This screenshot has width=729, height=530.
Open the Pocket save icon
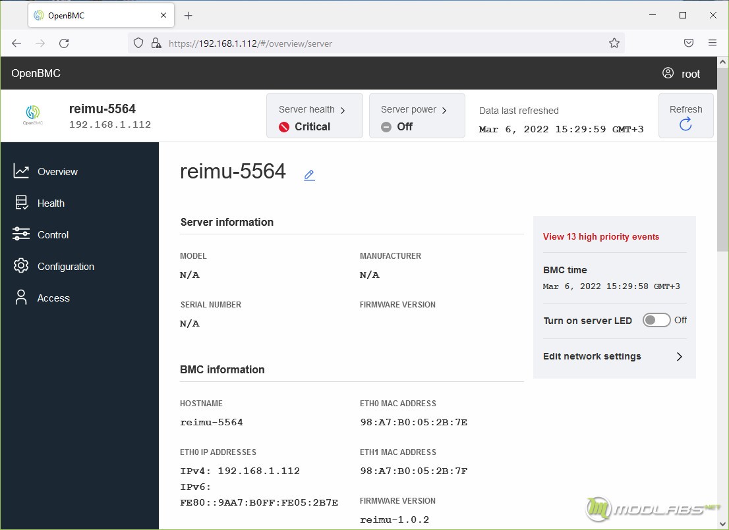coord(689,43)
